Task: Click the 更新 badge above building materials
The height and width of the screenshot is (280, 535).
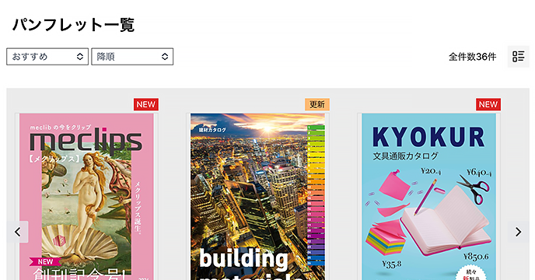Action: click(317, 104)
